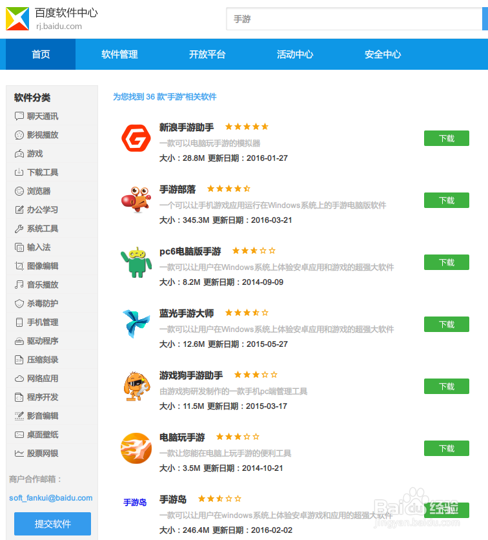
Task: Click the 驱动程序 drive icon
Action: point(19,341)
